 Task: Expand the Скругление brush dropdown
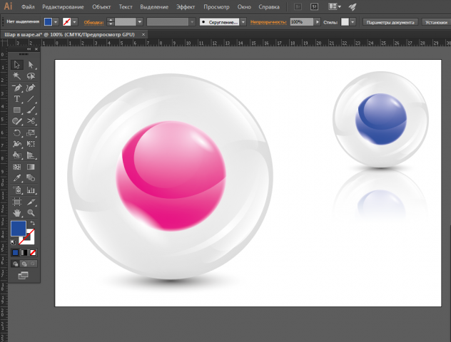[243, 22]
